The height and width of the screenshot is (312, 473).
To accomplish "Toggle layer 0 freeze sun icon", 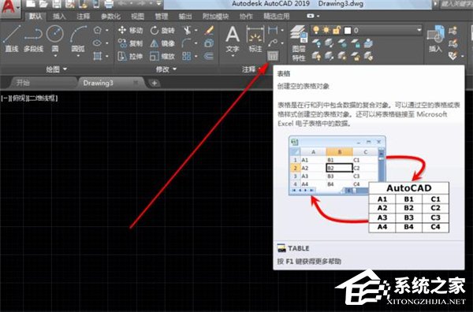I will click(x=326, y=30).
